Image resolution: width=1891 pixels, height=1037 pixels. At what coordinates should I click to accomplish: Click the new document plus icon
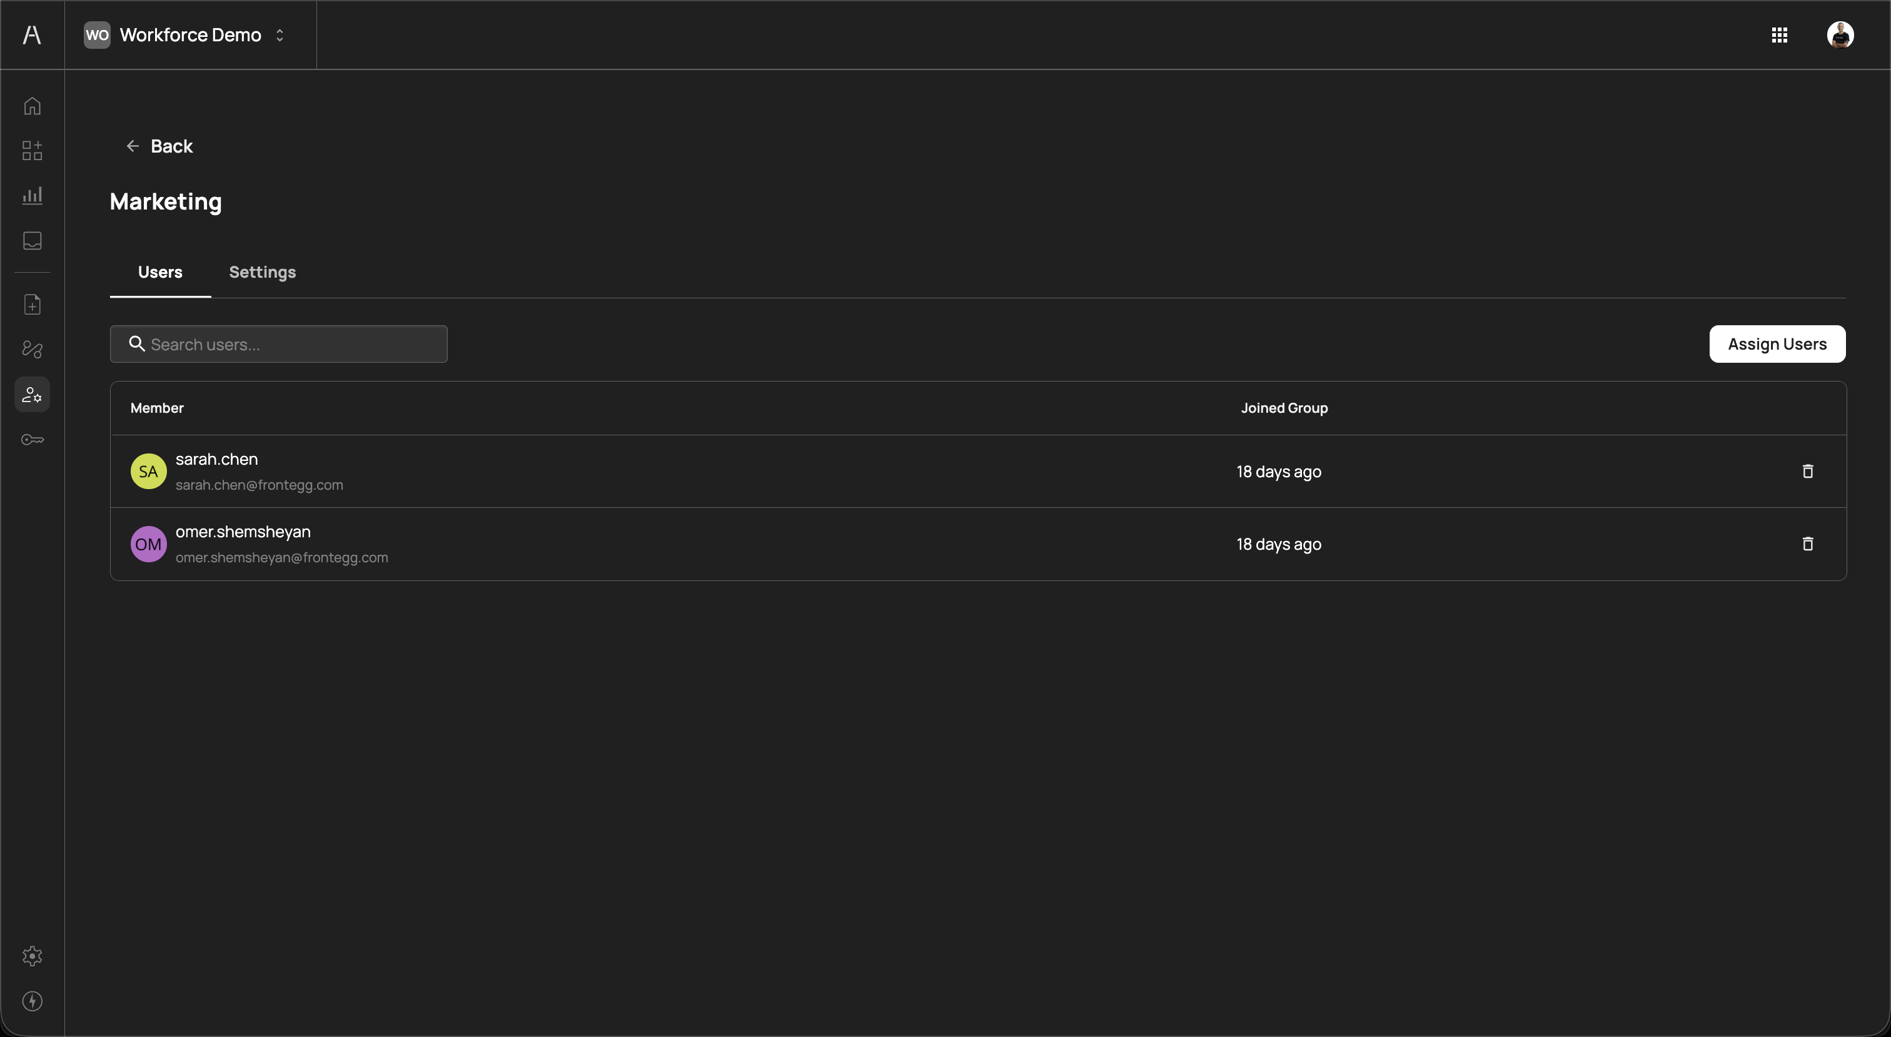pos(33,305)
